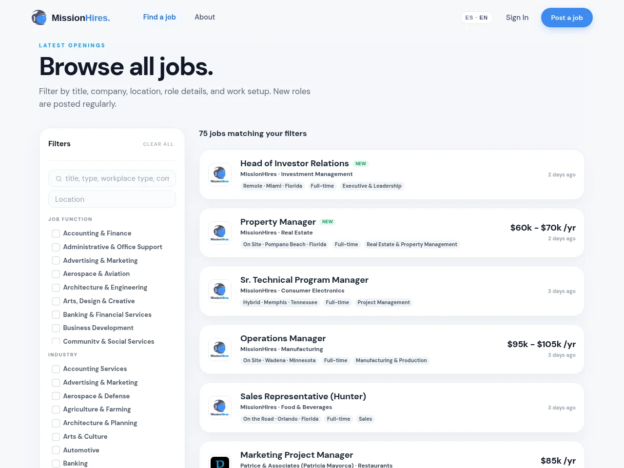The height and width of the screenshot is (468, 624).
Task: Check the Accounting & Finance job function
Action: 56,234
